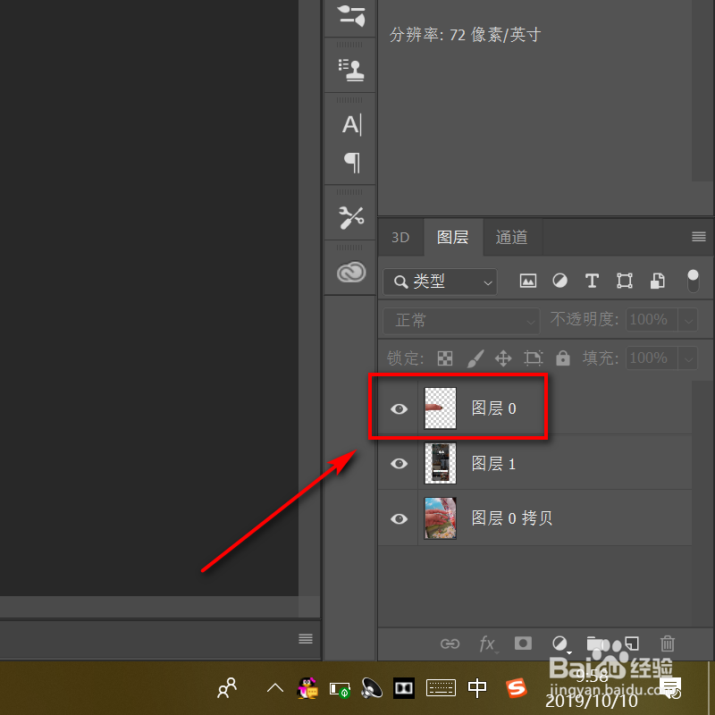This screenshot has width=715, height=715.
Task: Open Creative Cloud via its icon
Action: (349, 271)
